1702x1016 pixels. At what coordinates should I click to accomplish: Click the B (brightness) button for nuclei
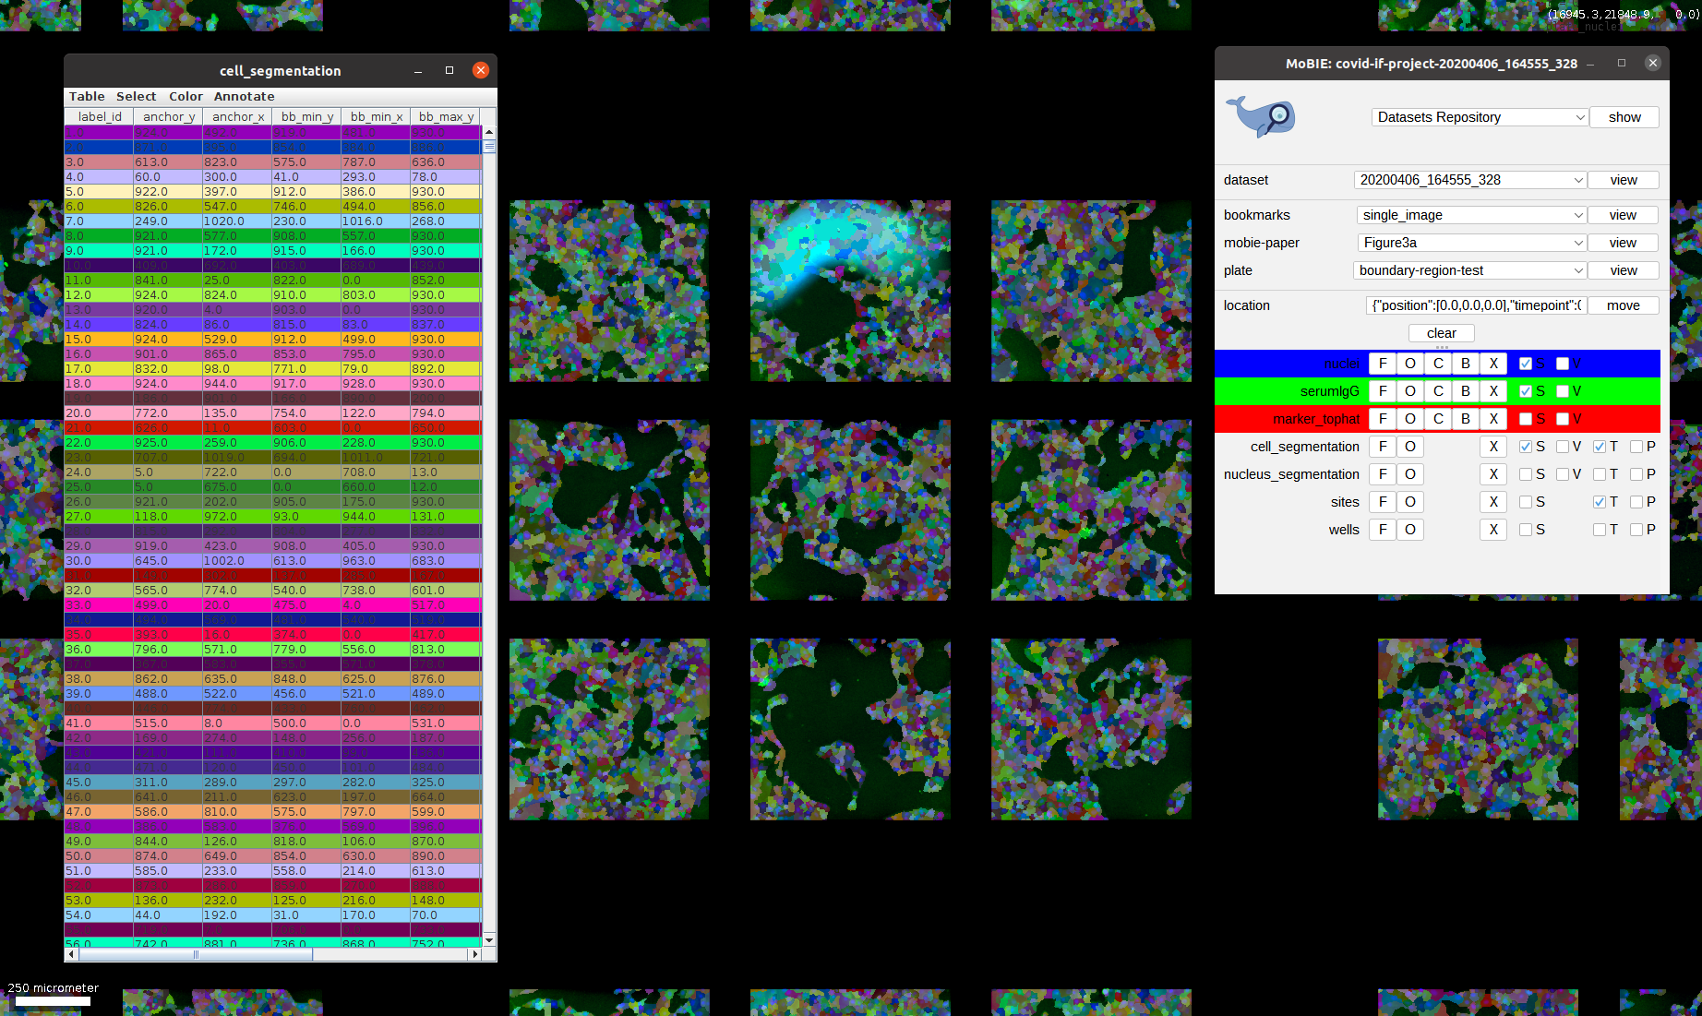1466,364
